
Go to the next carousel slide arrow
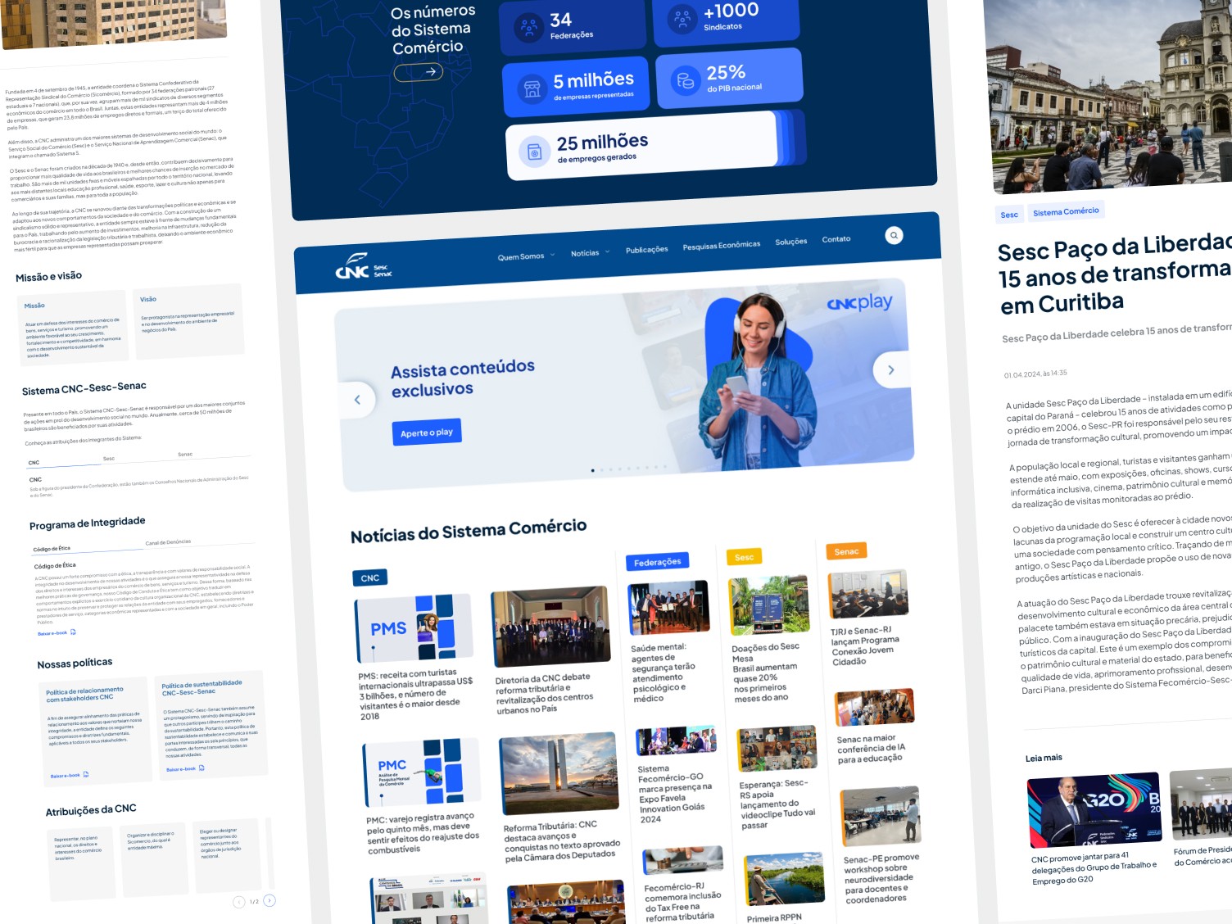coord(891,370)
